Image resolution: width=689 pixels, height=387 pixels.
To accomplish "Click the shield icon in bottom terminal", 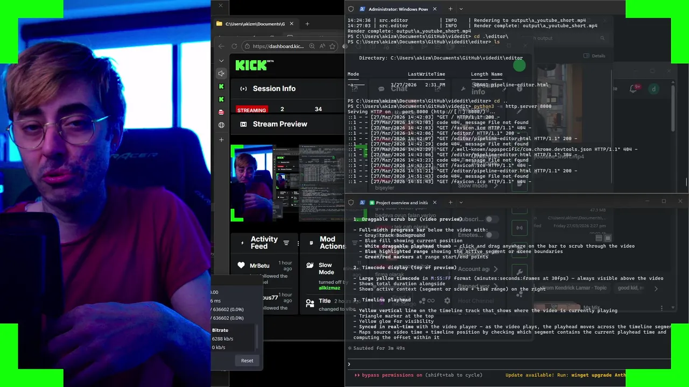I will point(351,203).
